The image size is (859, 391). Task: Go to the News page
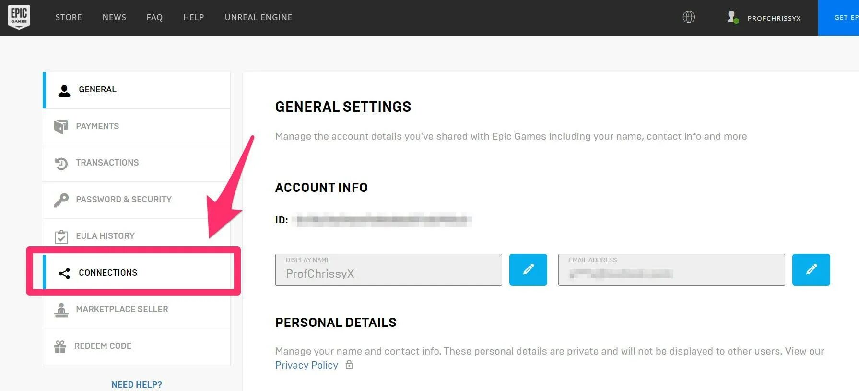(114, 17)
